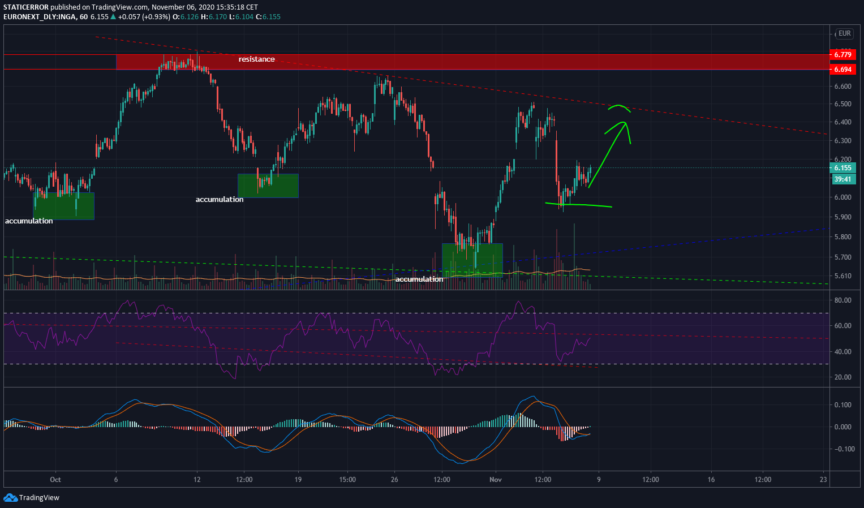Click the TradingView cloud logo icon

[10, 498]
